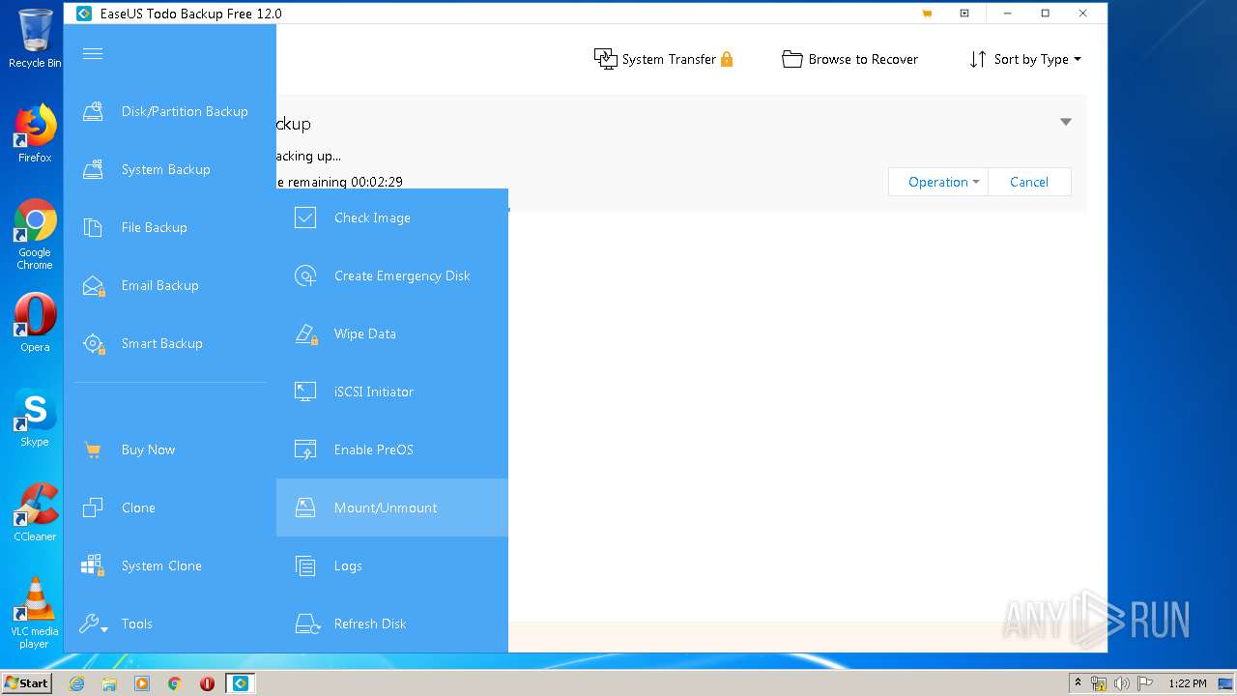Choose Smart Backup in sidebar
This screenshot has width=1237, height=696.
(x=170, y=343)
